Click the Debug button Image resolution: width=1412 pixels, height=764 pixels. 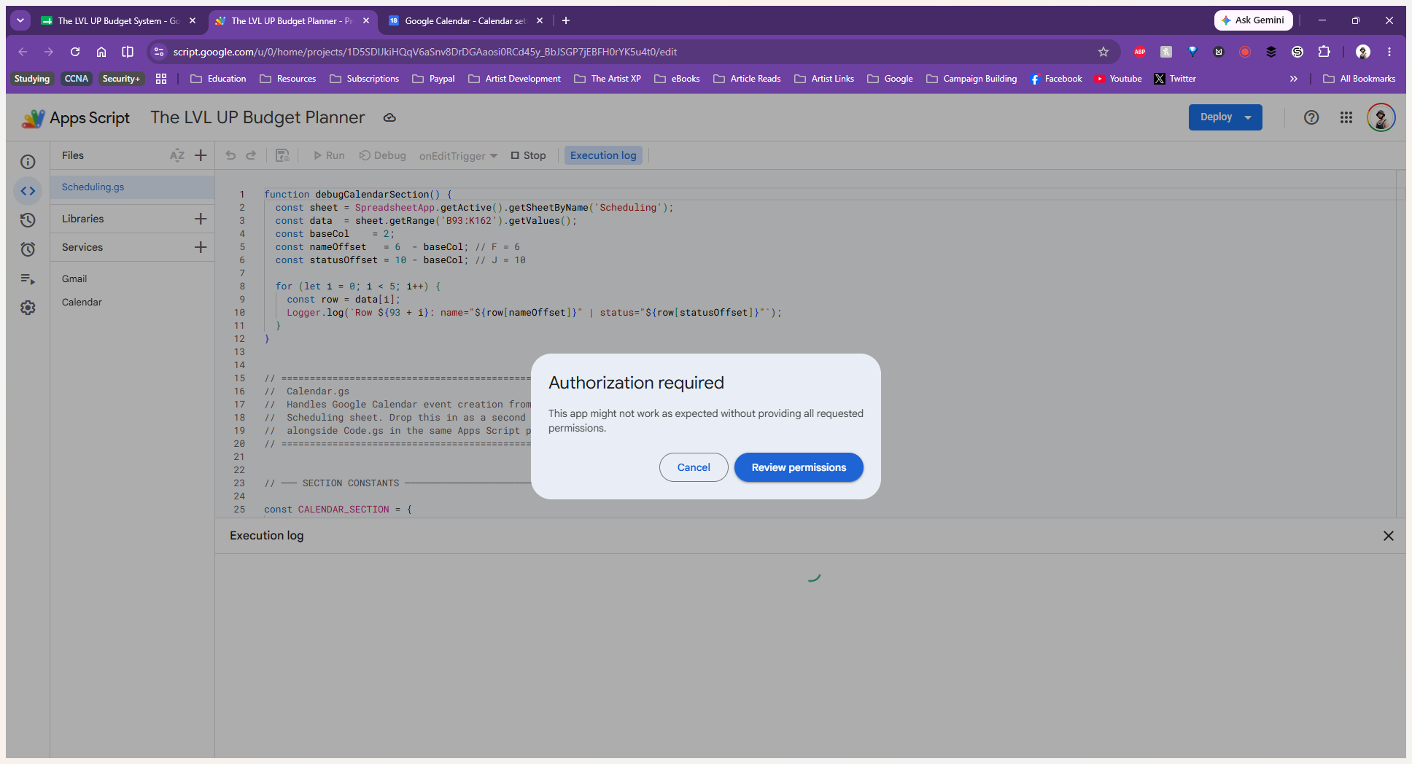383,155
